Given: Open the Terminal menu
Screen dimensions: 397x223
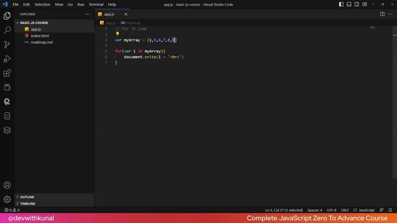Looking at the screenshot, I should click(x=96, y=4).
